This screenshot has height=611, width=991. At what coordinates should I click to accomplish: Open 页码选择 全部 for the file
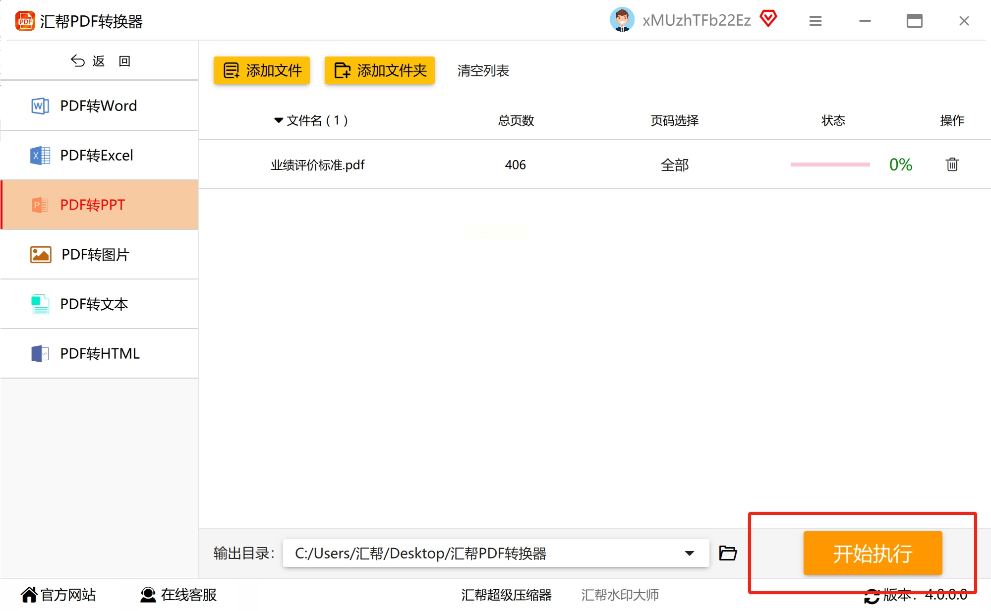674,165
